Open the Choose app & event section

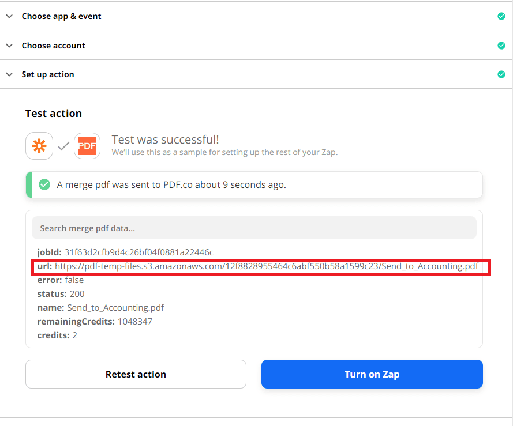pos(61,16)
